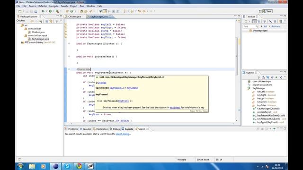
Task: Click the New Java Package toolbar icon
Action: 67,11
